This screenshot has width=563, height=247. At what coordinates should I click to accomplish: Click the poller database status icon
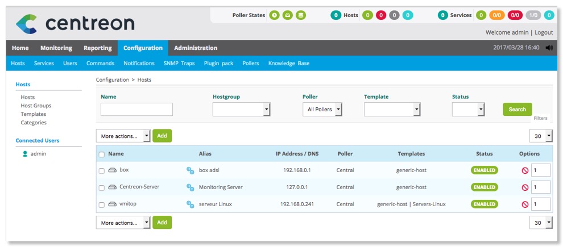[x=301, y=15]
